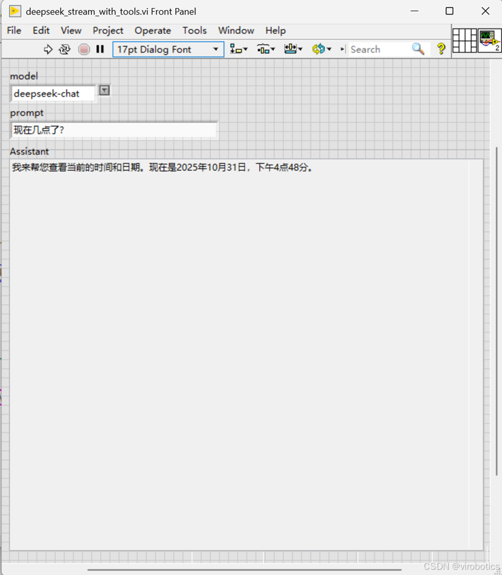Open the View menu
502x575 pixels.
coord(71,30)
